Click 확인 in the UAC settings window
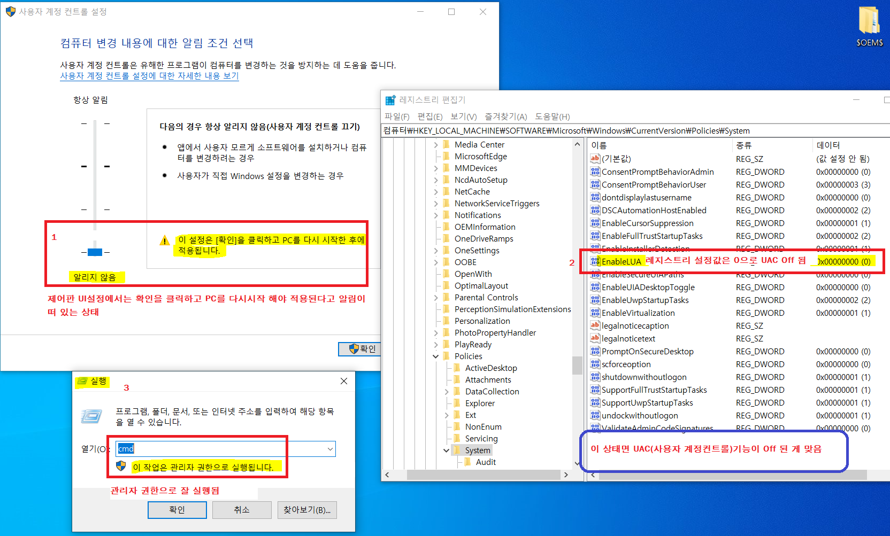The image size is (890, 536). click(x=360, y=348)
